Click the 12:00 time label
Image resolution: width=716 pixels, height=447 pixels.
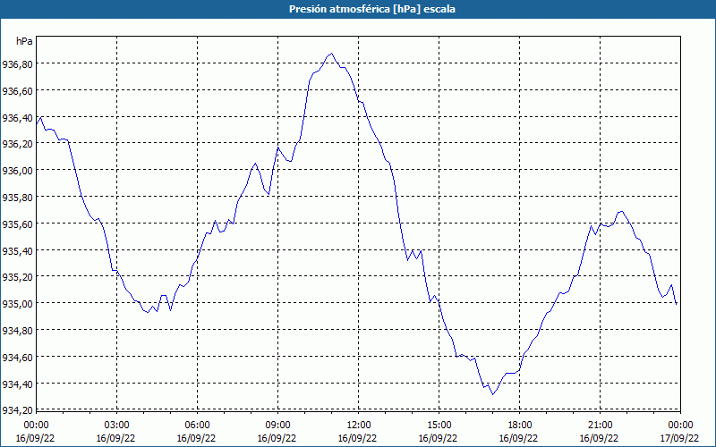click(359, 426)
